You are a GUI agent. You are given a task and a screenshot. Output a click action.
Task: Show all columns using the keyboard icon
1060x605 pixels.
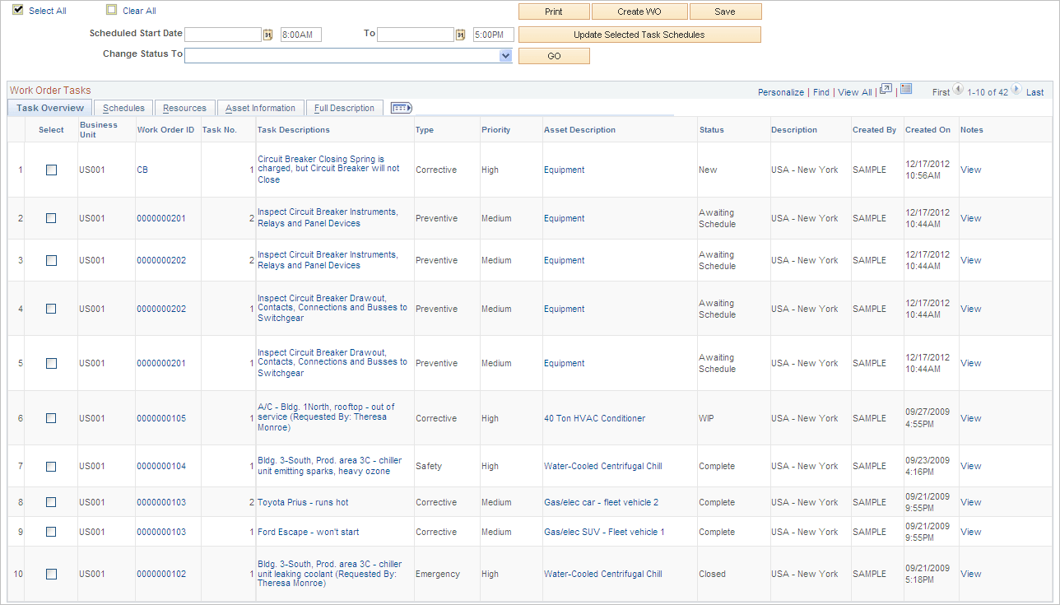click(x=401, y=107)
